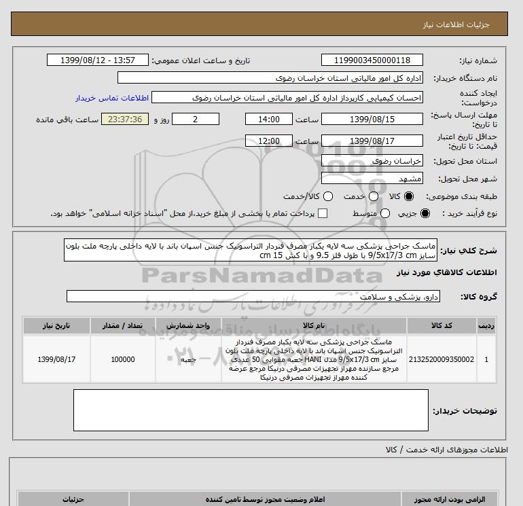Click the واحد شمارش column header
The image size is (523, 506).
(x=188, y=325)
